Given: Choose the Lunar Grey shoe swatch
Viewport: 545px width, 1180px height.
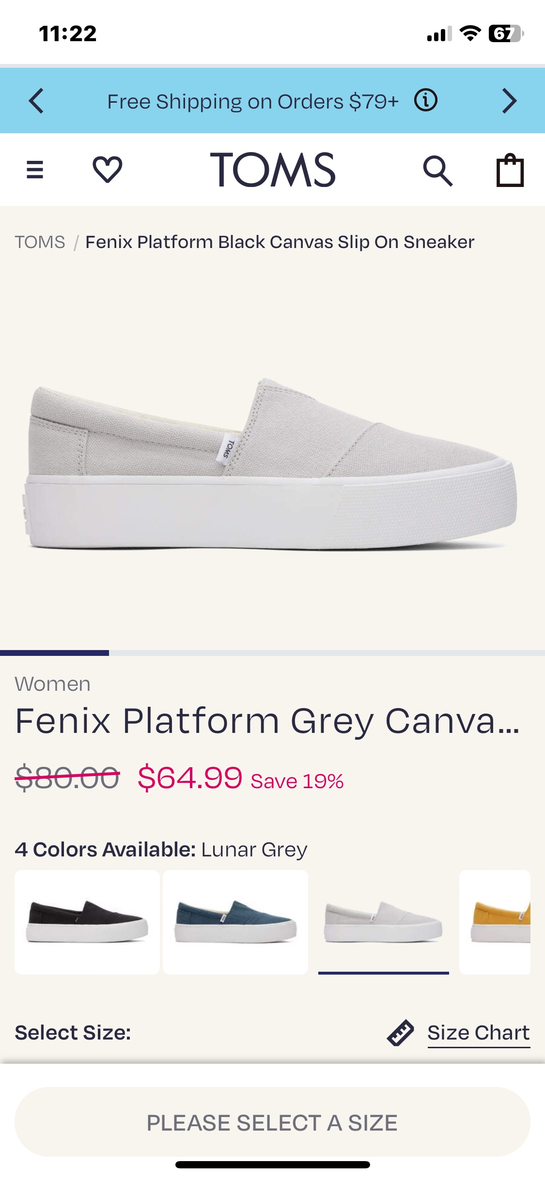Looking at the screenshot, I should coord(384,922).
